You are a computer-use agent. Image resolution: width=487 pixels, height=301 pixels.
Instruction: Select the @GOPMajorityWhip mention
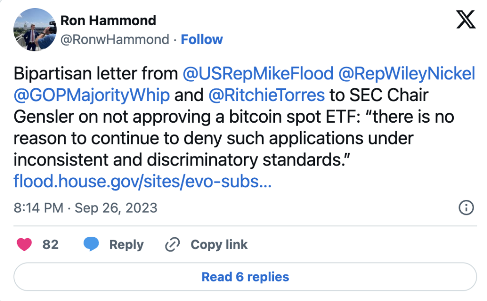[x=92, y=95]
